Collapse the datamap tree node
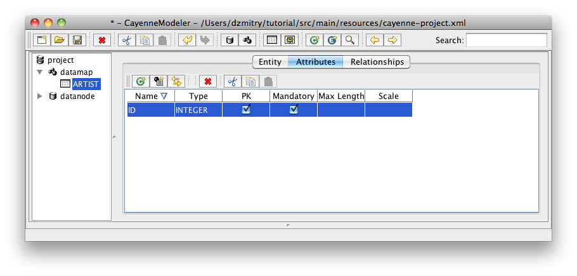Screen dimensions: 577x276 pos(40,72)
